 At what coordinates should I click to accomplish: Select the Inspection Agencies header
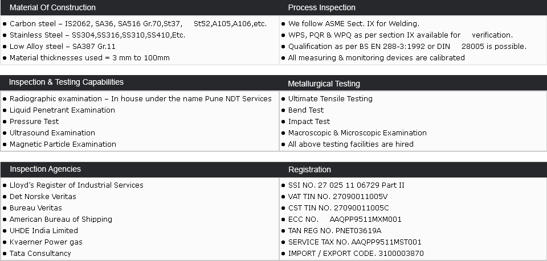coord(45,169)
